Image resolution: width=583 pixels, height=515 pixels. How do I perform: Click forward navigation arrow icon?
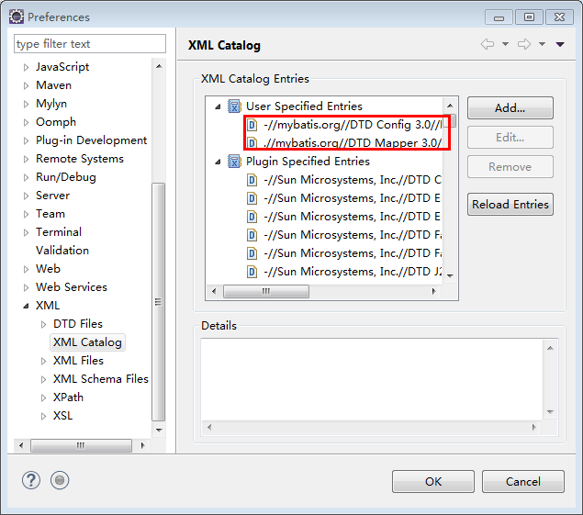pos(524,44)
